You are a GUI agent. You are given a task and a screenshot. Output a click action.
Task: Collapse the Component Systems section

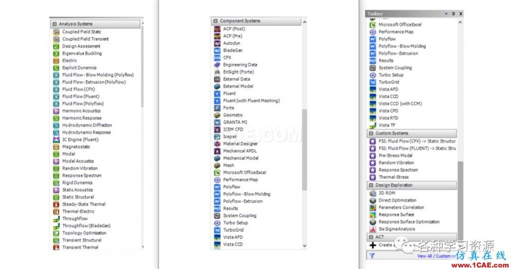(216, 21)
